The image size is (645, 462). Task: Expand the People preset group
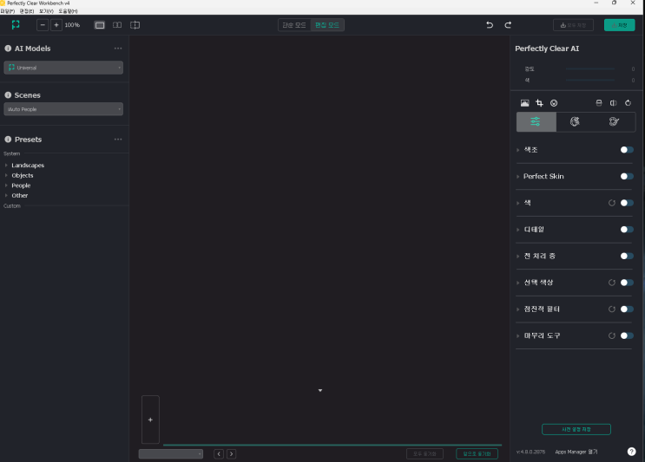[x=6, y=185]
